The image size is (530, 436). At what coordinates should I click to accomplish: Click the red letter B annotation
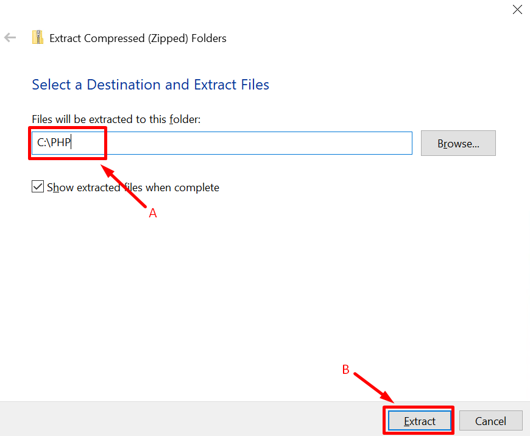coord(345,370)
